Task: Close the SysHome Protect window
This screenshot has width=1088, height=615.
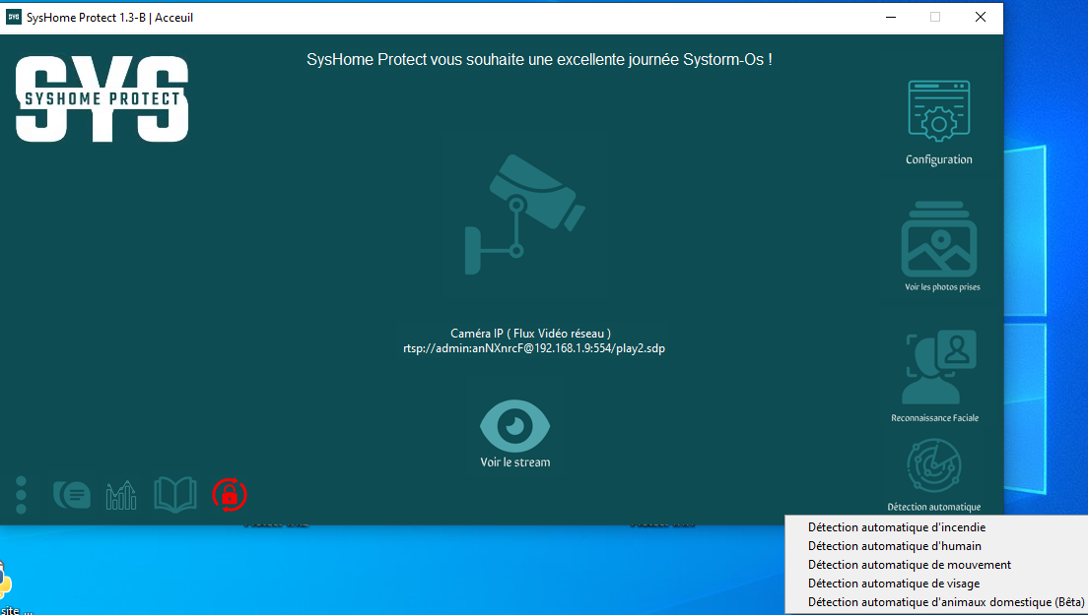Action: (x=981, y=18)
